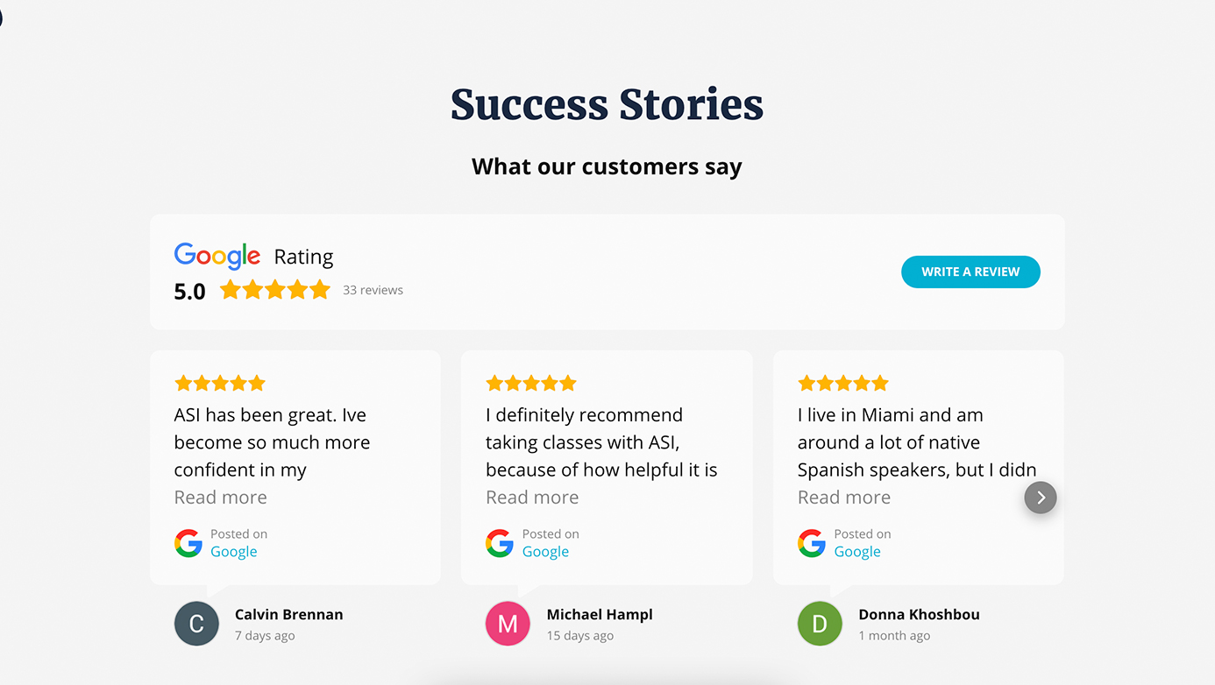Click the five-star overall rating stars
The height and width of the screenshot is (685, 1215).
point(275,290)
